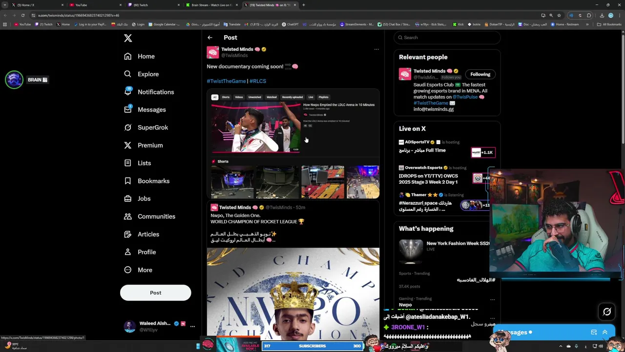
Task: Open Jobs from the sidebar
Action: click(x=137, y=198)
